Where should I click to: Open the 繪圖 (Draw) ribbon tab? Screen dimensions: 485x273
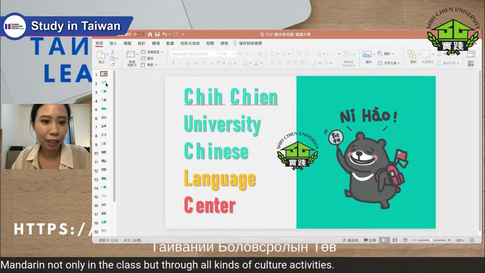tap(127, 43)
